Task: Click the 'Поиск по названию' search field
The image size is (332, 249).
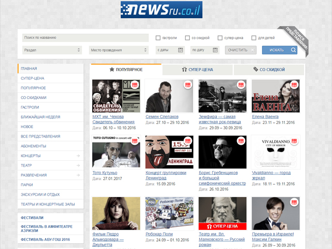Action: coord(85,38)
